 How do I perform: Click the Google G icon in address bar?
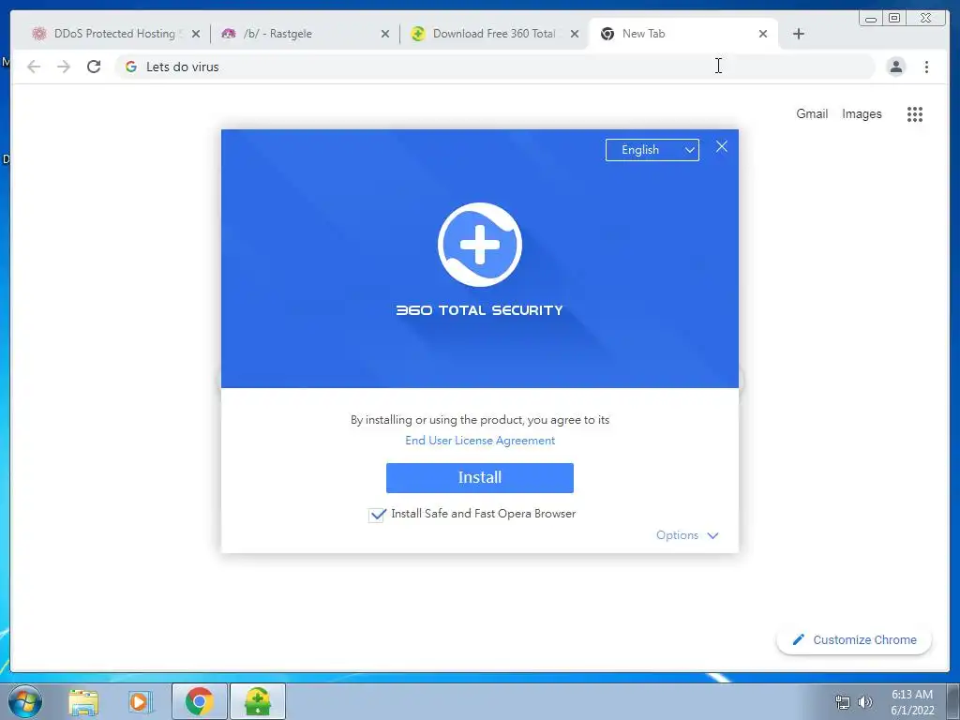tap(131, 67)
